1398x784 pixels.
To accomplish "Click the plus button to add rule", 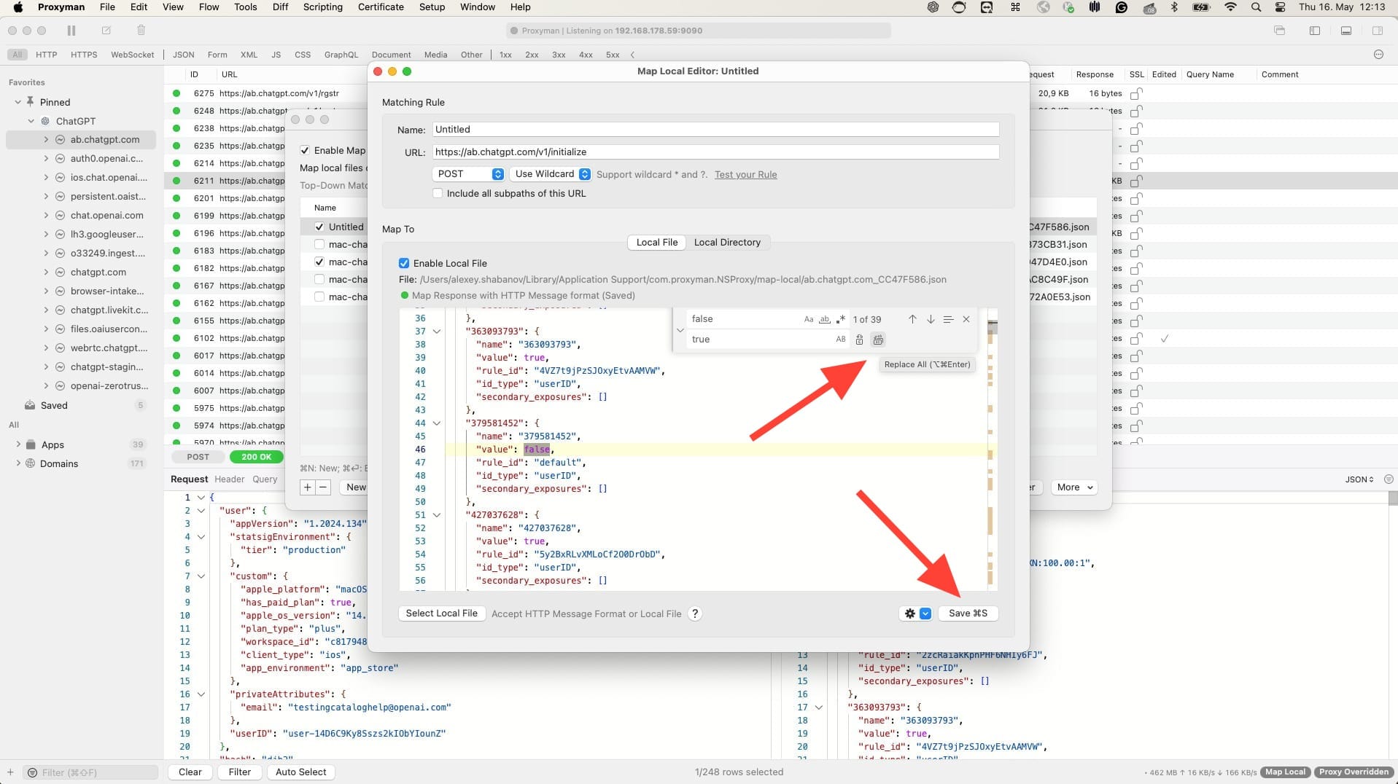I will (308, 487).
